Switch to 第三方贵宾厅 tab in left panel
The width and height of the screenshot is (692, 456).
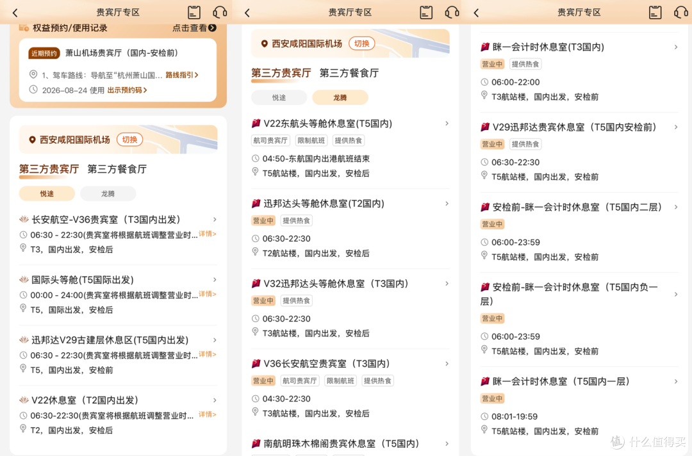49,169
